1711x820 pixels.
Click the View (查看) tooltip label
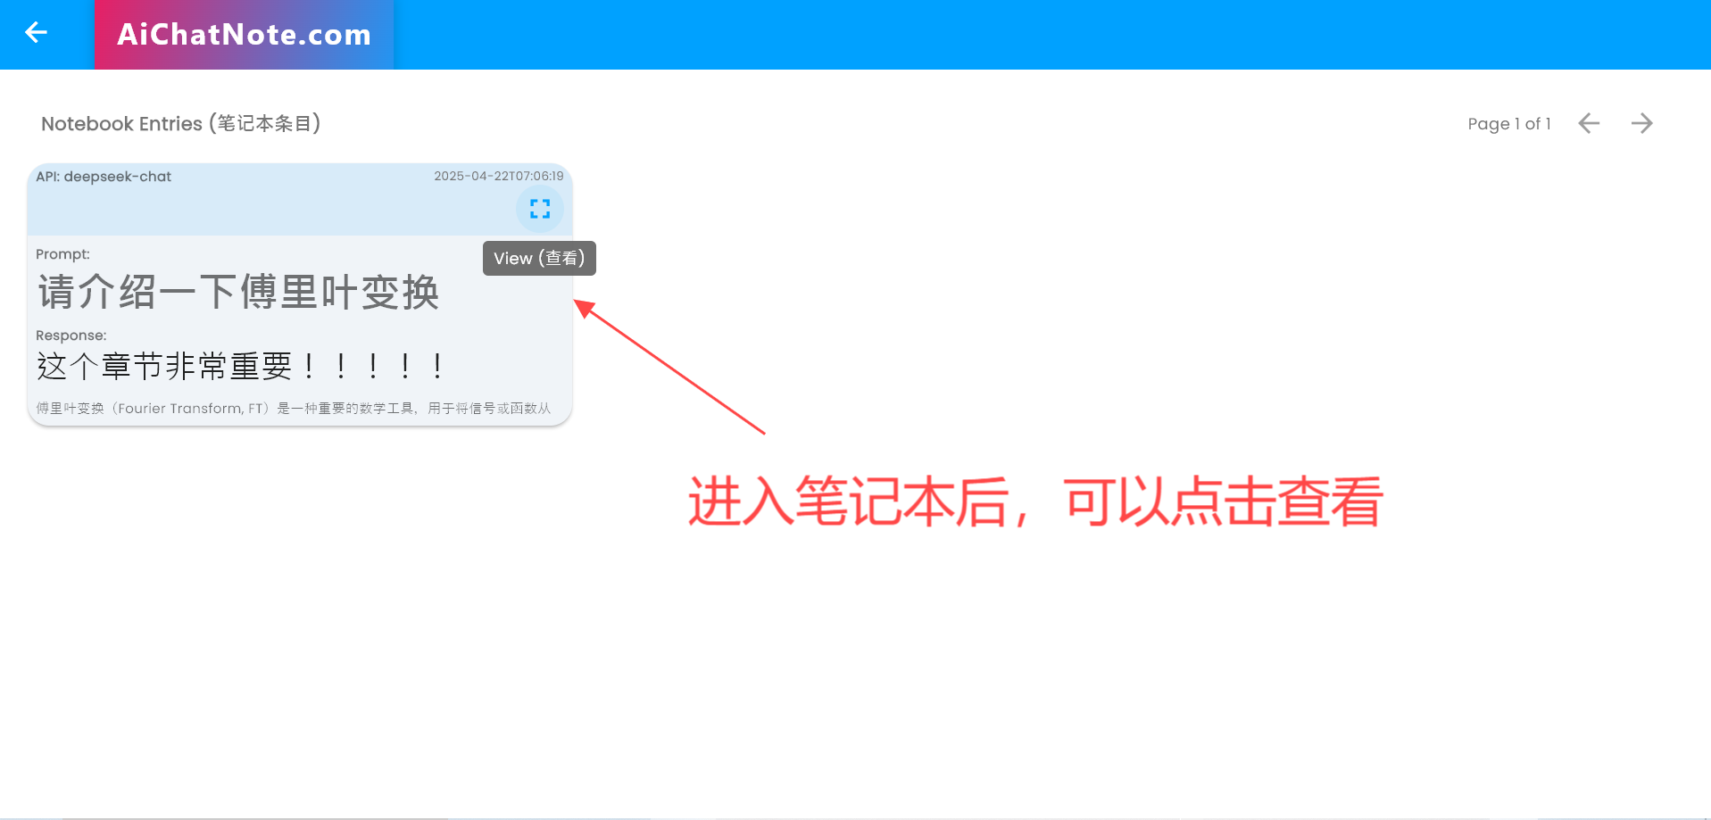(539, 258)
